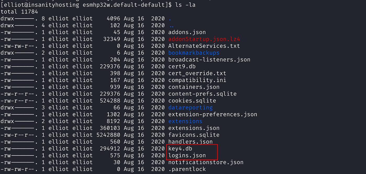Click the broadcast-listeners.json filename
The width and height of the screenshot is (366, 174).
(209, 60)
